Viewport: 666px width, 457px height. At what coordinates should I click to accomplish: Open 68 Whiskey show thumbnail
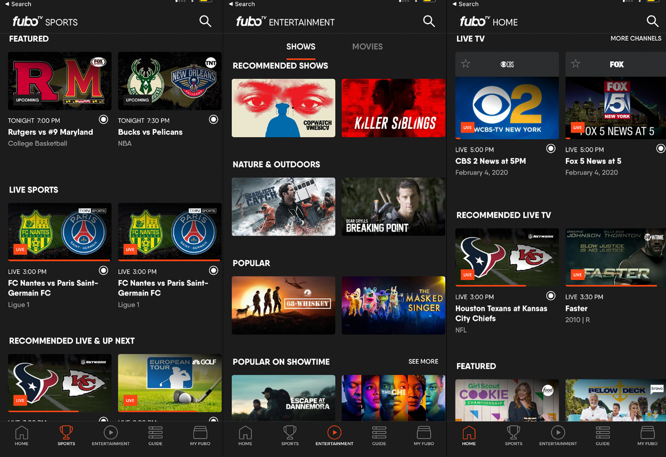coord(283,305)
